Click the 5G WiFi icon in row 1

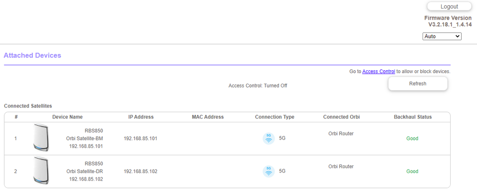[269, 139]
